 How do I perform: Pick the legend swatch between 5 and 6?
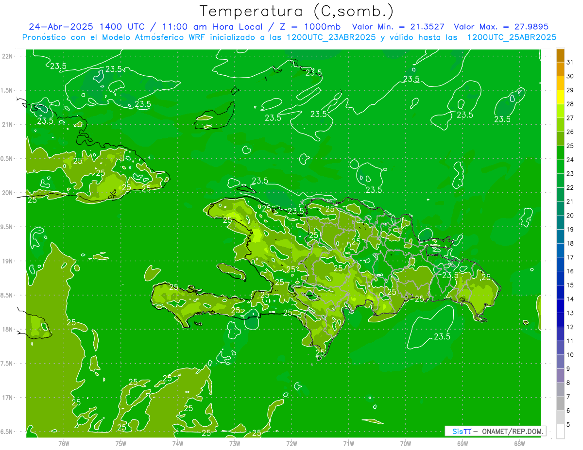click(x=560, y=418)
